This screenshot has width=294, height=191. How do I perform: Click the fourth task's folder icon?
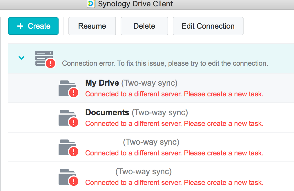coord(68,177)
